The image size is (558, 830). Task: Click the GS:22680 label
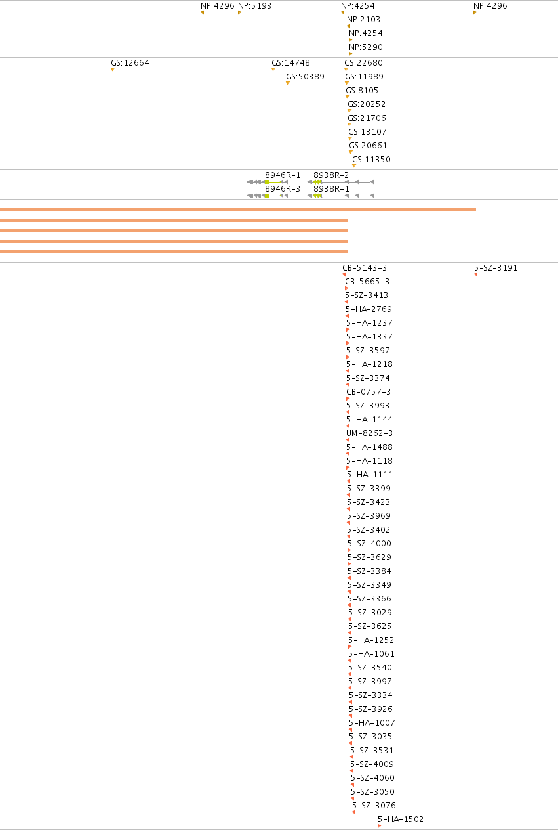363,63
